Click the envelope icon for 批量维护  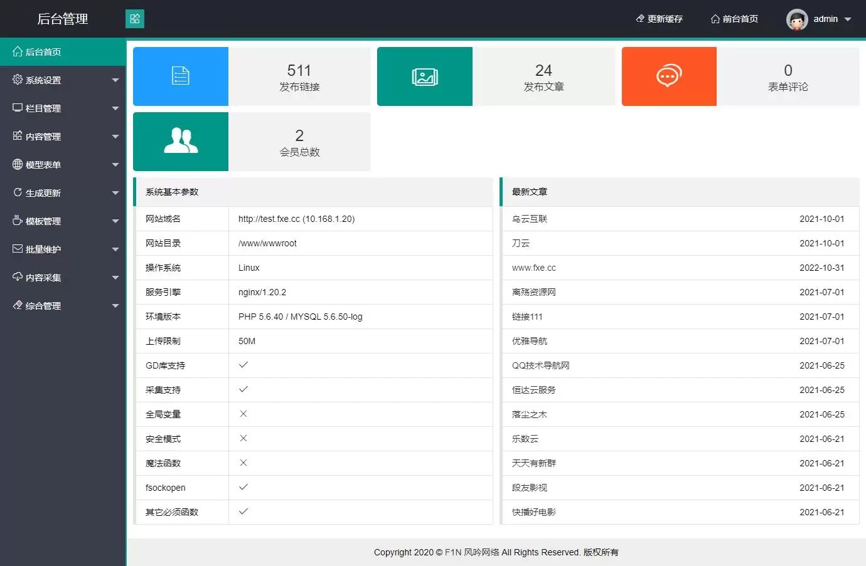click(x=18, y=249)
